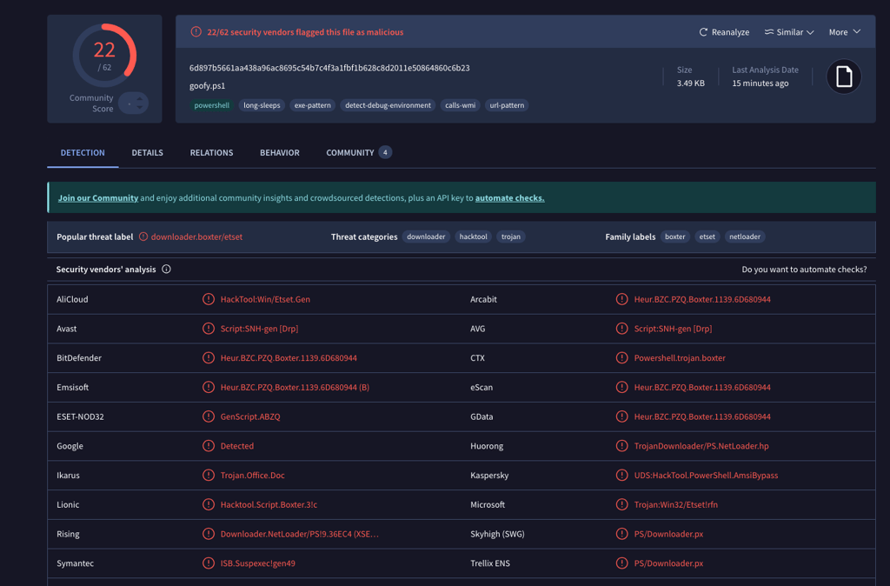The image size is (890, 586).
Task: Open the Relations tab
Action: [212, 153]
